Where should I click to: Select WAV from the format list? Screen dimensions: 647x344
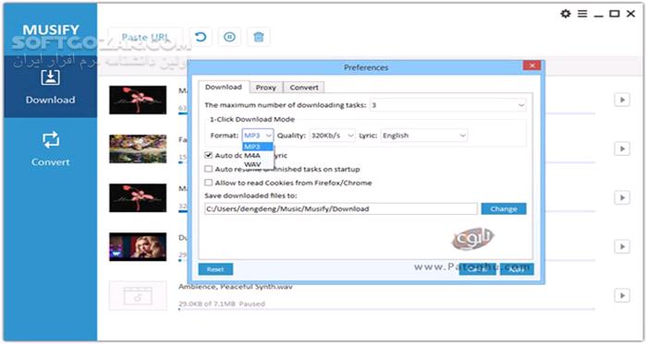point(258,164)
